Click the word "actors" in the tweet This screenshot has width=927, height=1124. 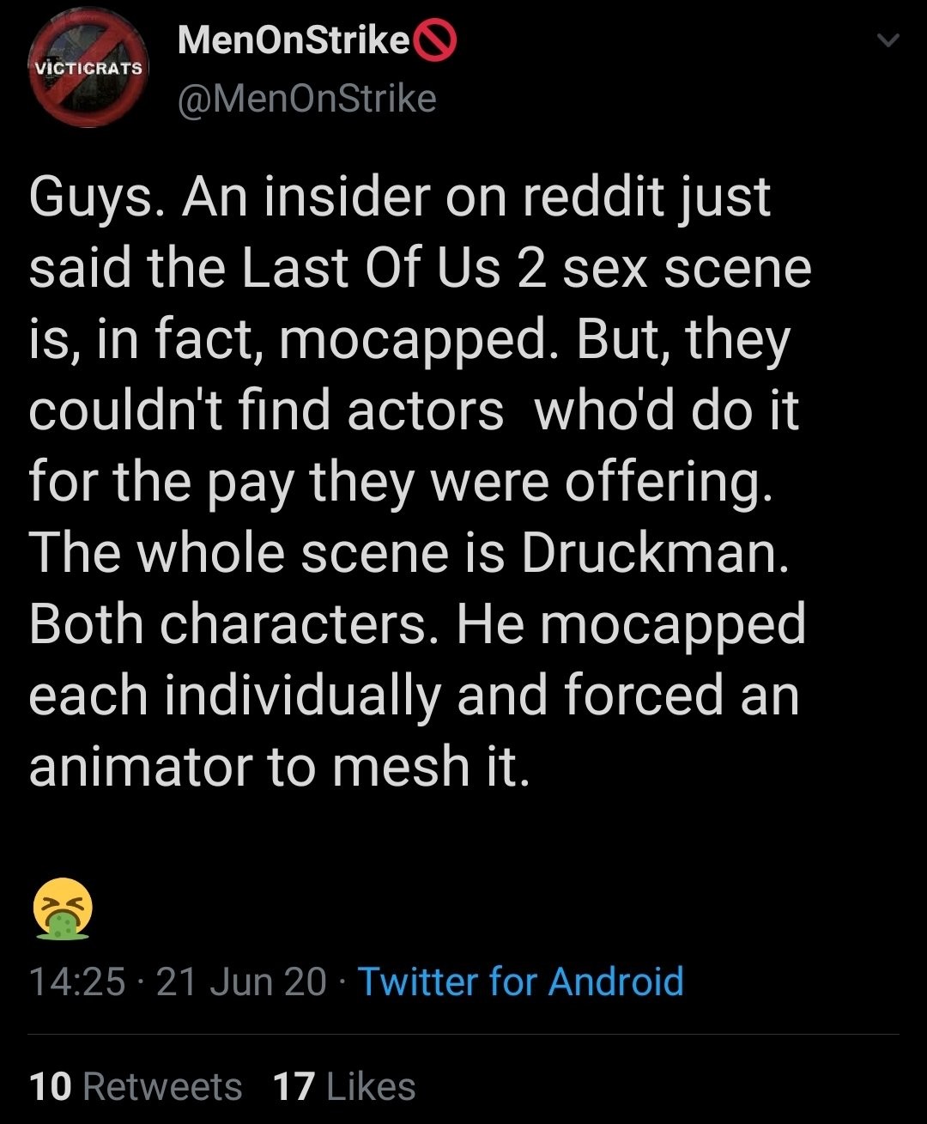click(x=425, y=410)
